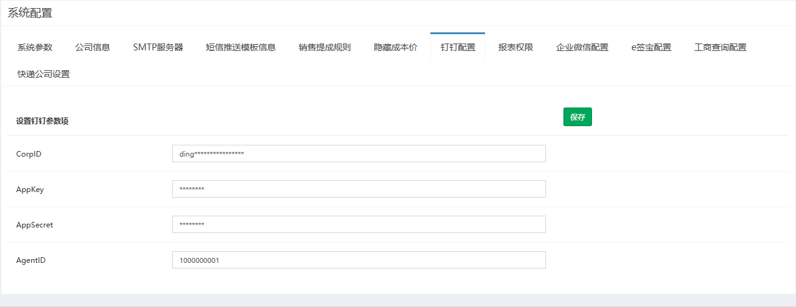Focus the CorpID input field

359,153
